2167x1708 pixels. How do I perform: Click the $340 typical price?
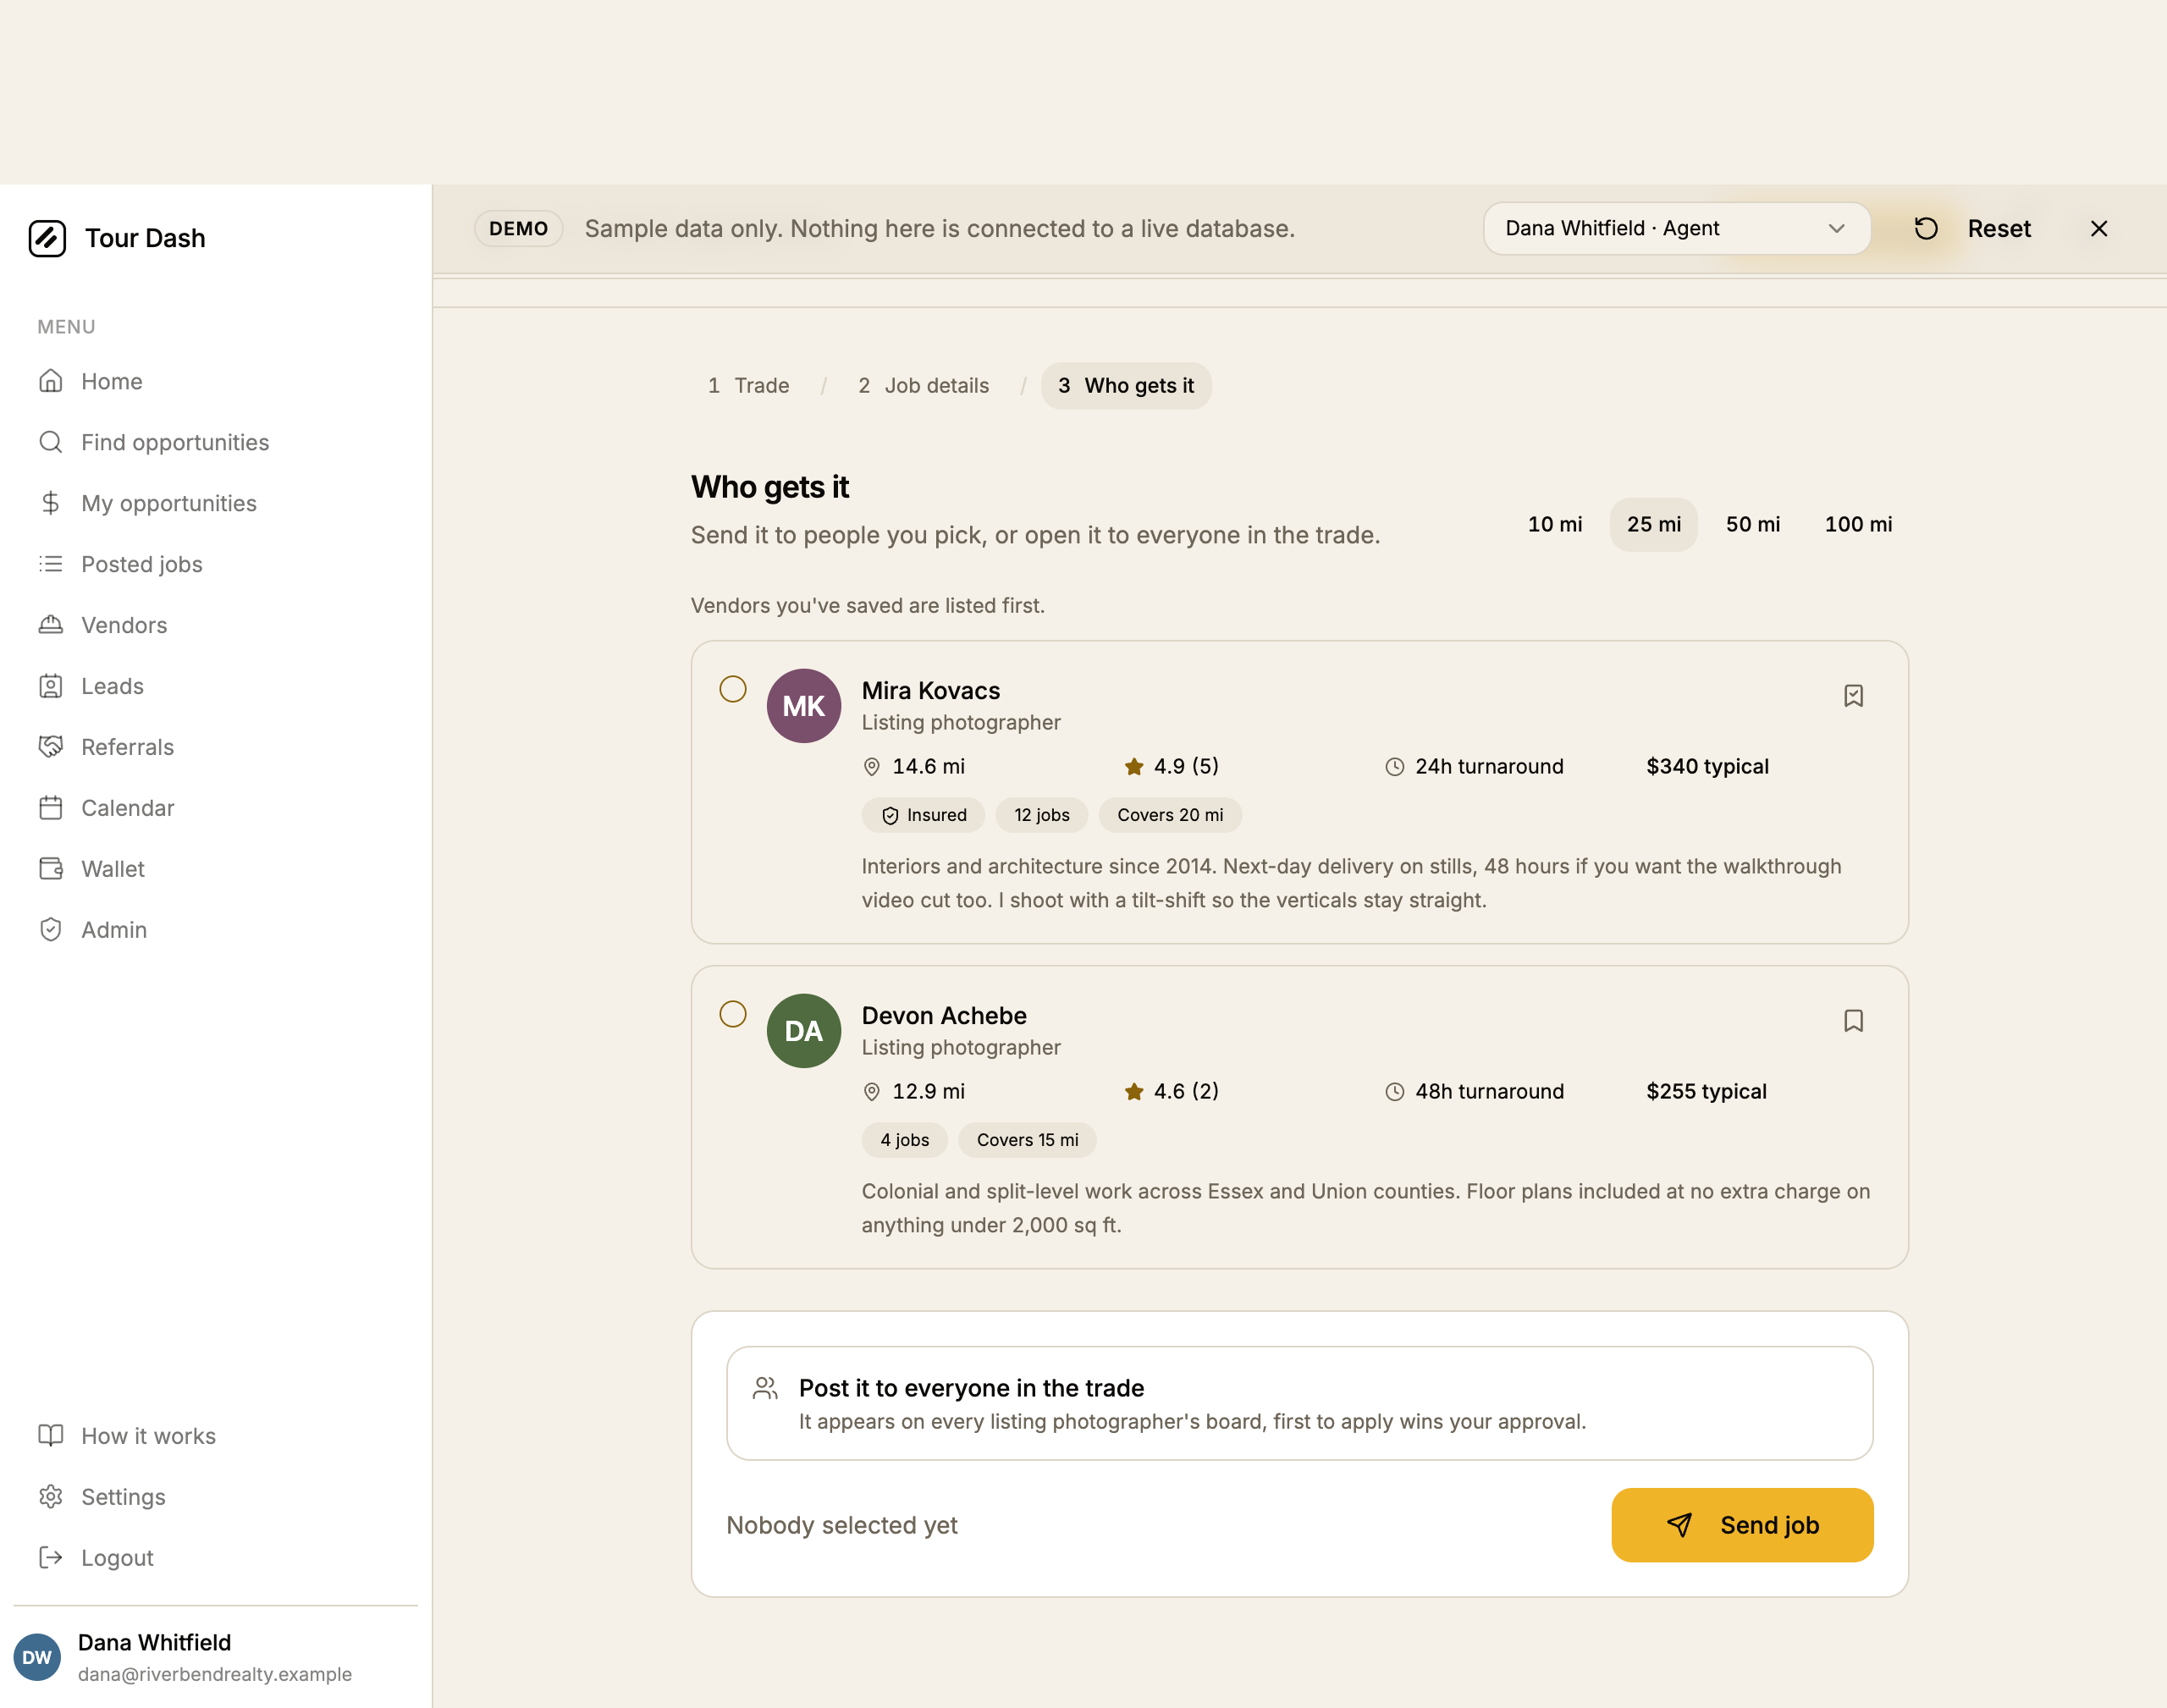click(x=1707, y=766)
